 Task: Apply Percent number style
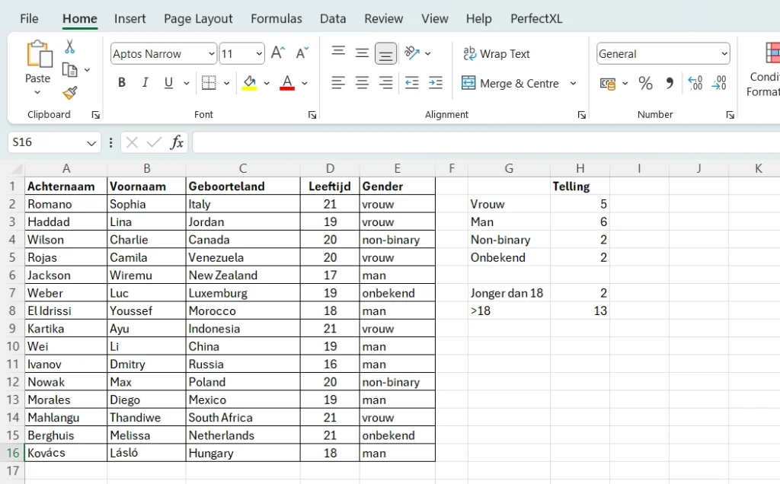pos(645,84)
